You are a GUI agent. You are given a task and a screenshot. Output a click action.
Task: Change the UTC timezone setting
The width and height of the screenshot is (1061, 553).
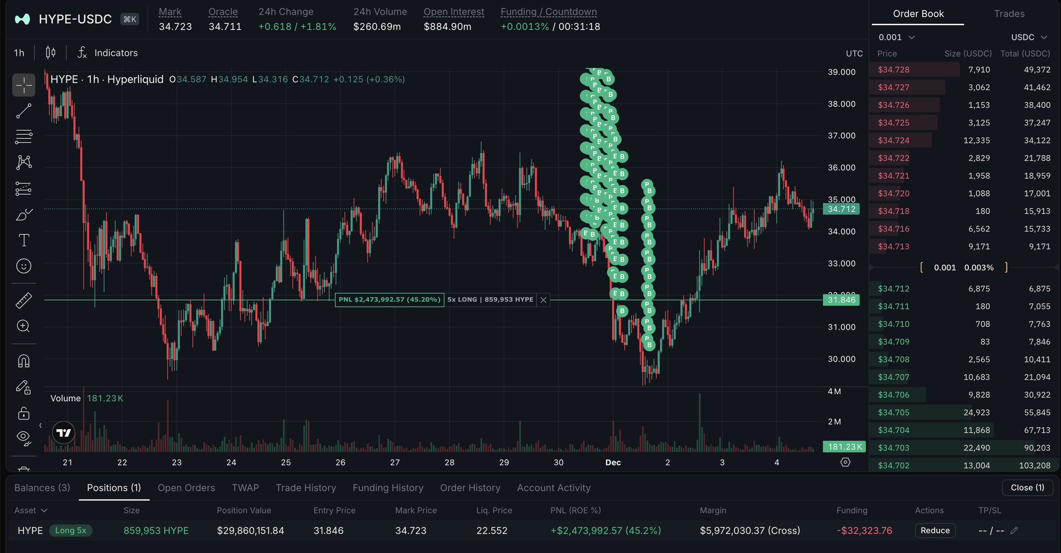tap(854, 53)
